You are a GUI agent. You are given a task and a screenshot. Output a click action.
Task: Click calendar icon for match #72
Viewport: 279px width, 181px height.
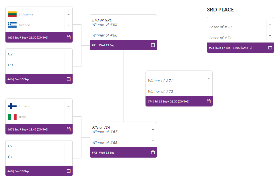pyautogui.click(x=153, y=152)
